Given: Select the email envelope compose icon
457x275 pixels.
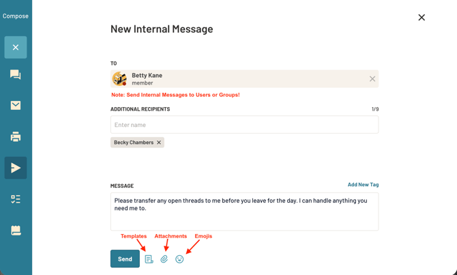Looking at the screenshot, I should [x=16, y=105].
